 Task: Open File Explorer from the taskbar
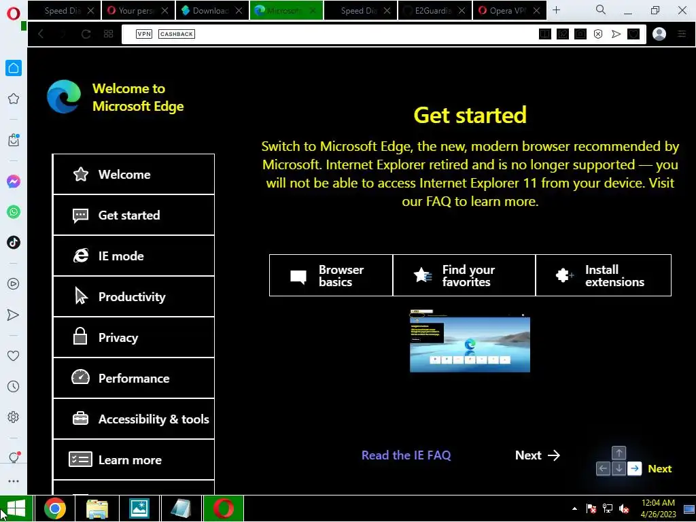tap(97, 508)
